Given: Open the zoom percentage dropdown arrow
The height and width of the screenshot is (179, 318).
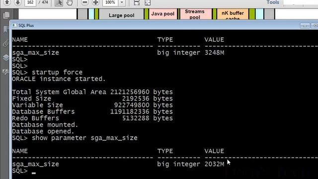Looking at the screenshot, I should [122, 2].
